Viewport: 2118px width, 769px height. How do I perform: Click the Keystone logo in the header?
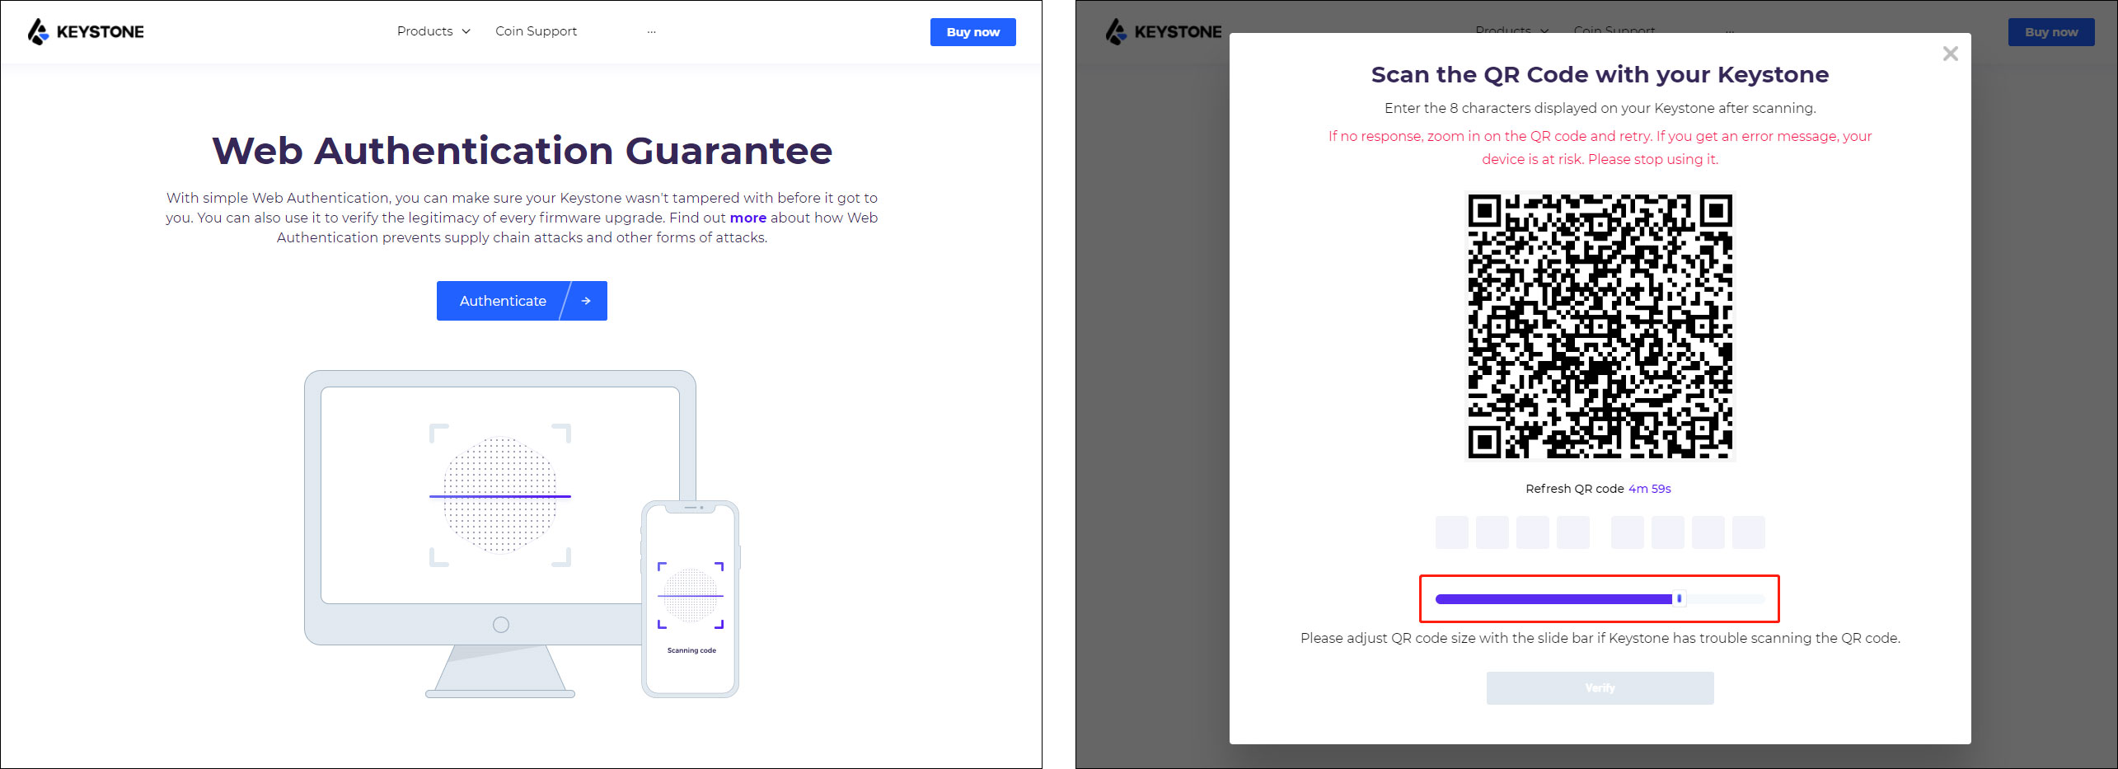coord(85,31)
